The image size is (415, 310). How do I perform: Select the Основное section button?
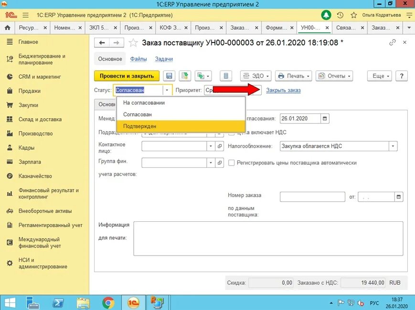[110, 59]
